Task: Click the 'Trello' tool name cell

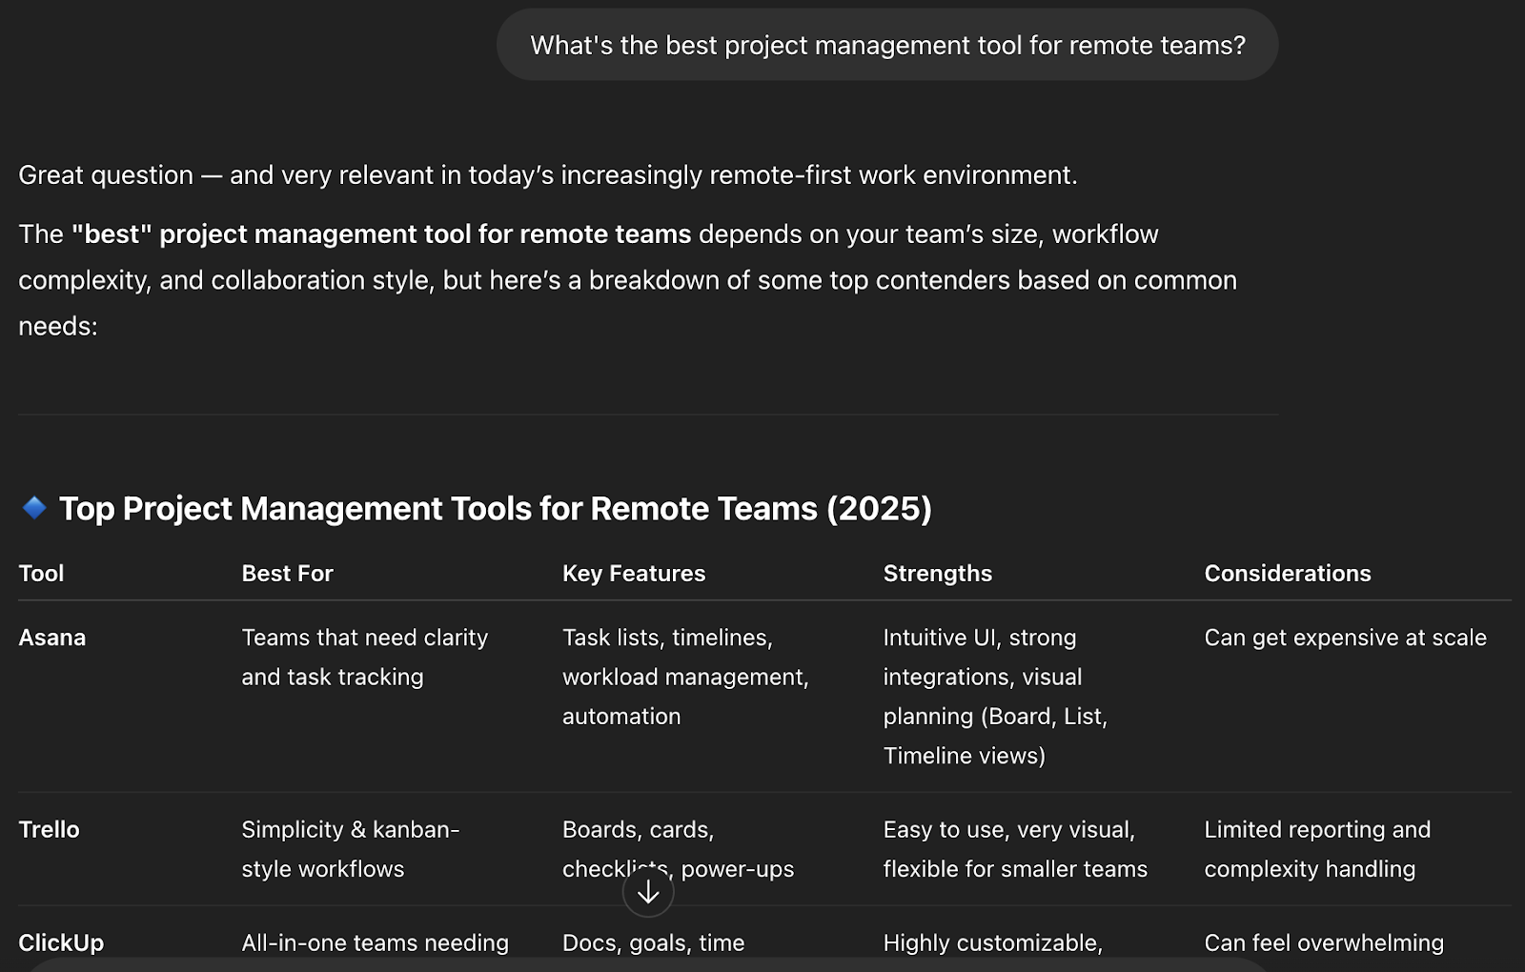Action: click(x=49, y=829)
